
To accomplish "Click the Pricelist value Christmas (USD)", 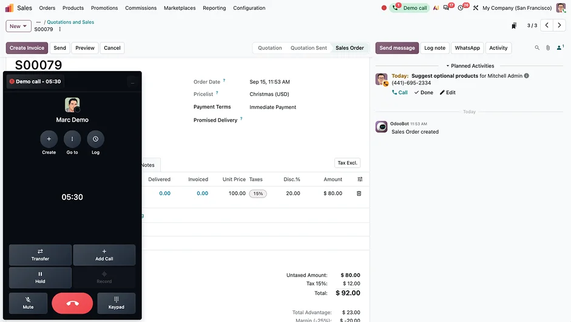I will (x=269, y=94).
